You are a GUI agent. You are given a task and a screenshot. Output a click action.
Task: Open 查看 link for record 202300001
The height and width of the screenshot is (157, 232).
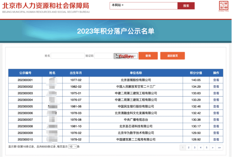[x=216, y=80]
